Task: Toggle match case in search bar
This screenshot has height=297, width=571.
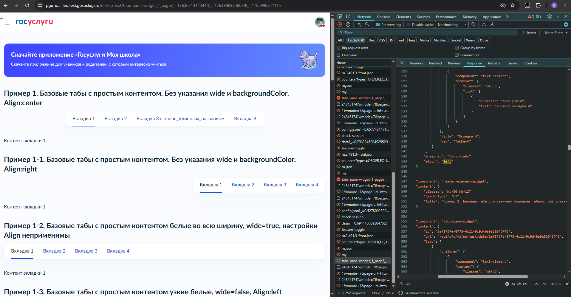Action: coord(513,284)
